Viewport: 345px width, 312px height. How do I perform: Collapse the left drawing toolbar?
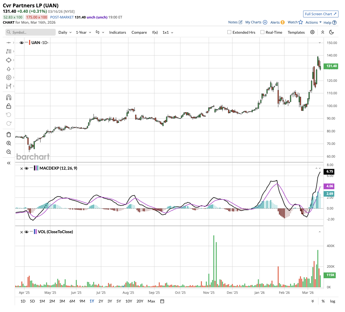click(x=9, y=163)
